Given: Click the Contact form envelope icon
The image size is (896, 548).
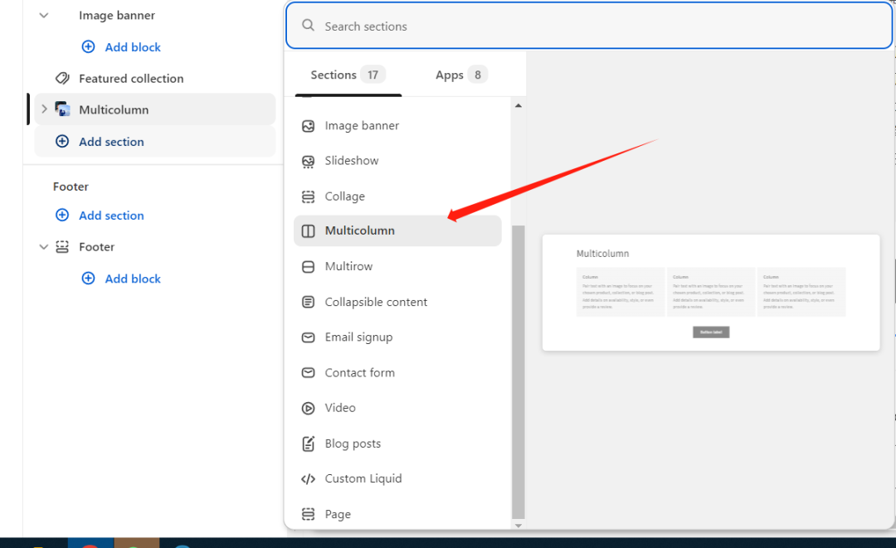Looking at the screenshot, I should (x=308, y=373).
